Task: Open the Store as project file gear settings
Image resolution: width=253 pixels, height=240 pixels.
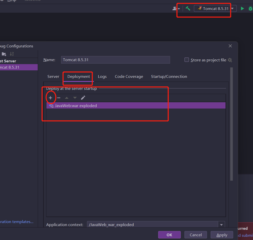Action: (230, 60)
